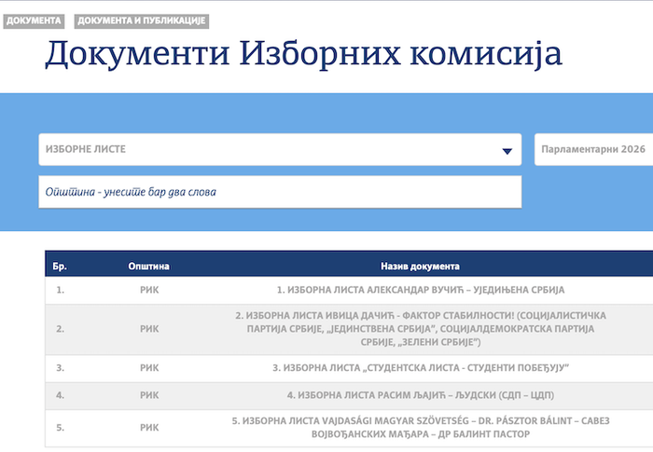653x452 pixels.
Task: Select the РИК cell in row 1
Action: [x=149, y=290]
